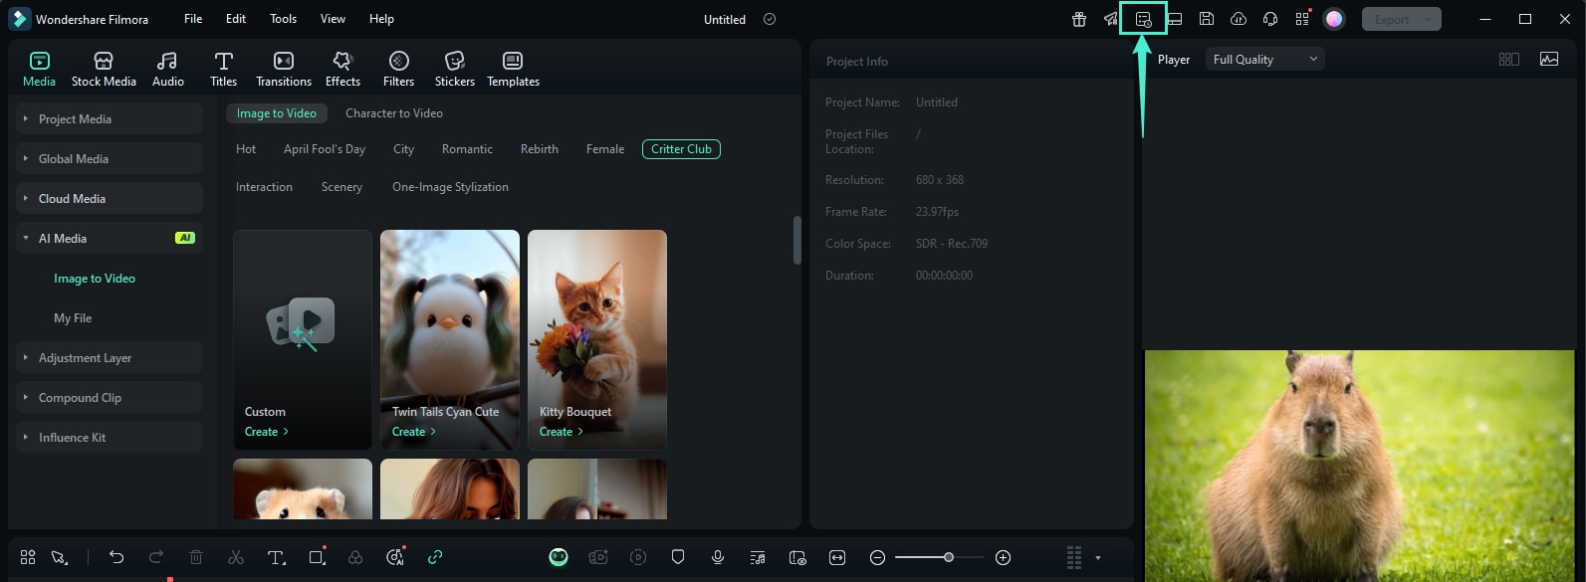Image resolution: width=1586 pixels, height=582 pixels.
Task: Select the Romantic category filter
Action: pyautogui.click(x=467, y=149)
